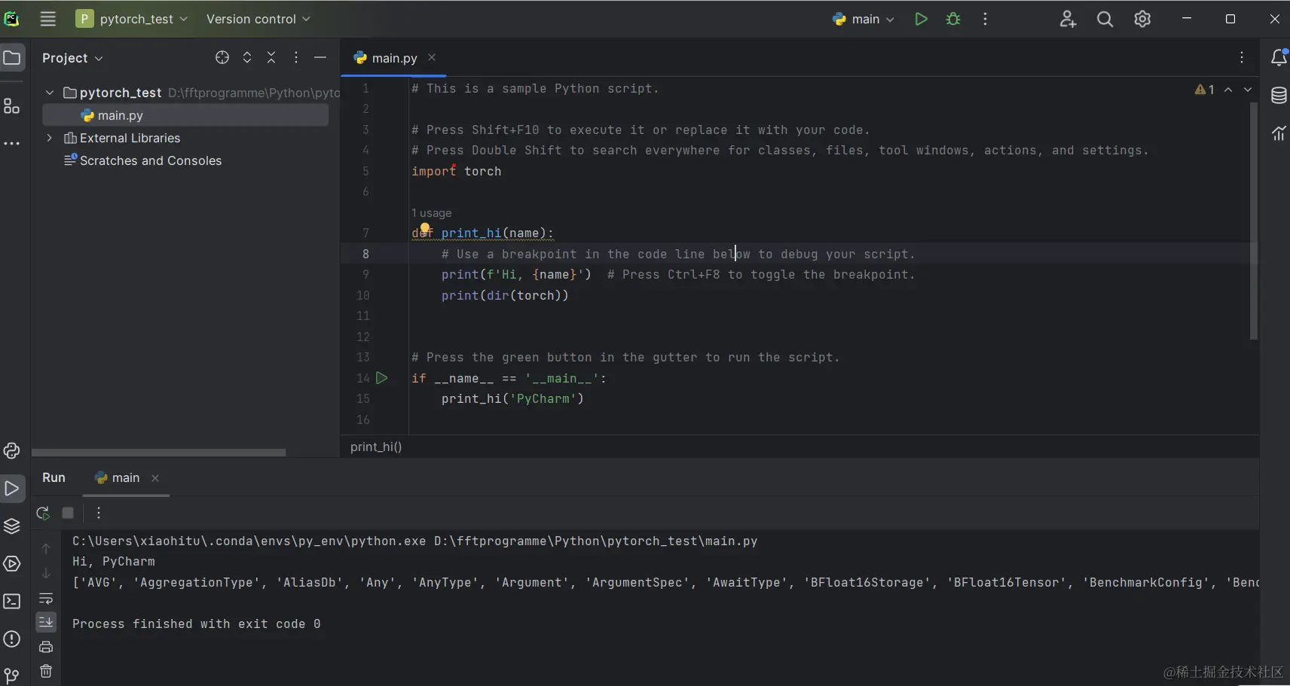Hide the Project panel

pyautogui.click(x=320, y=57)
